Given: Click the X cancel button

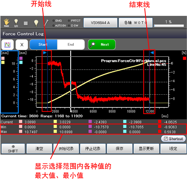Looking at the screenshot, I should [22, 44].
